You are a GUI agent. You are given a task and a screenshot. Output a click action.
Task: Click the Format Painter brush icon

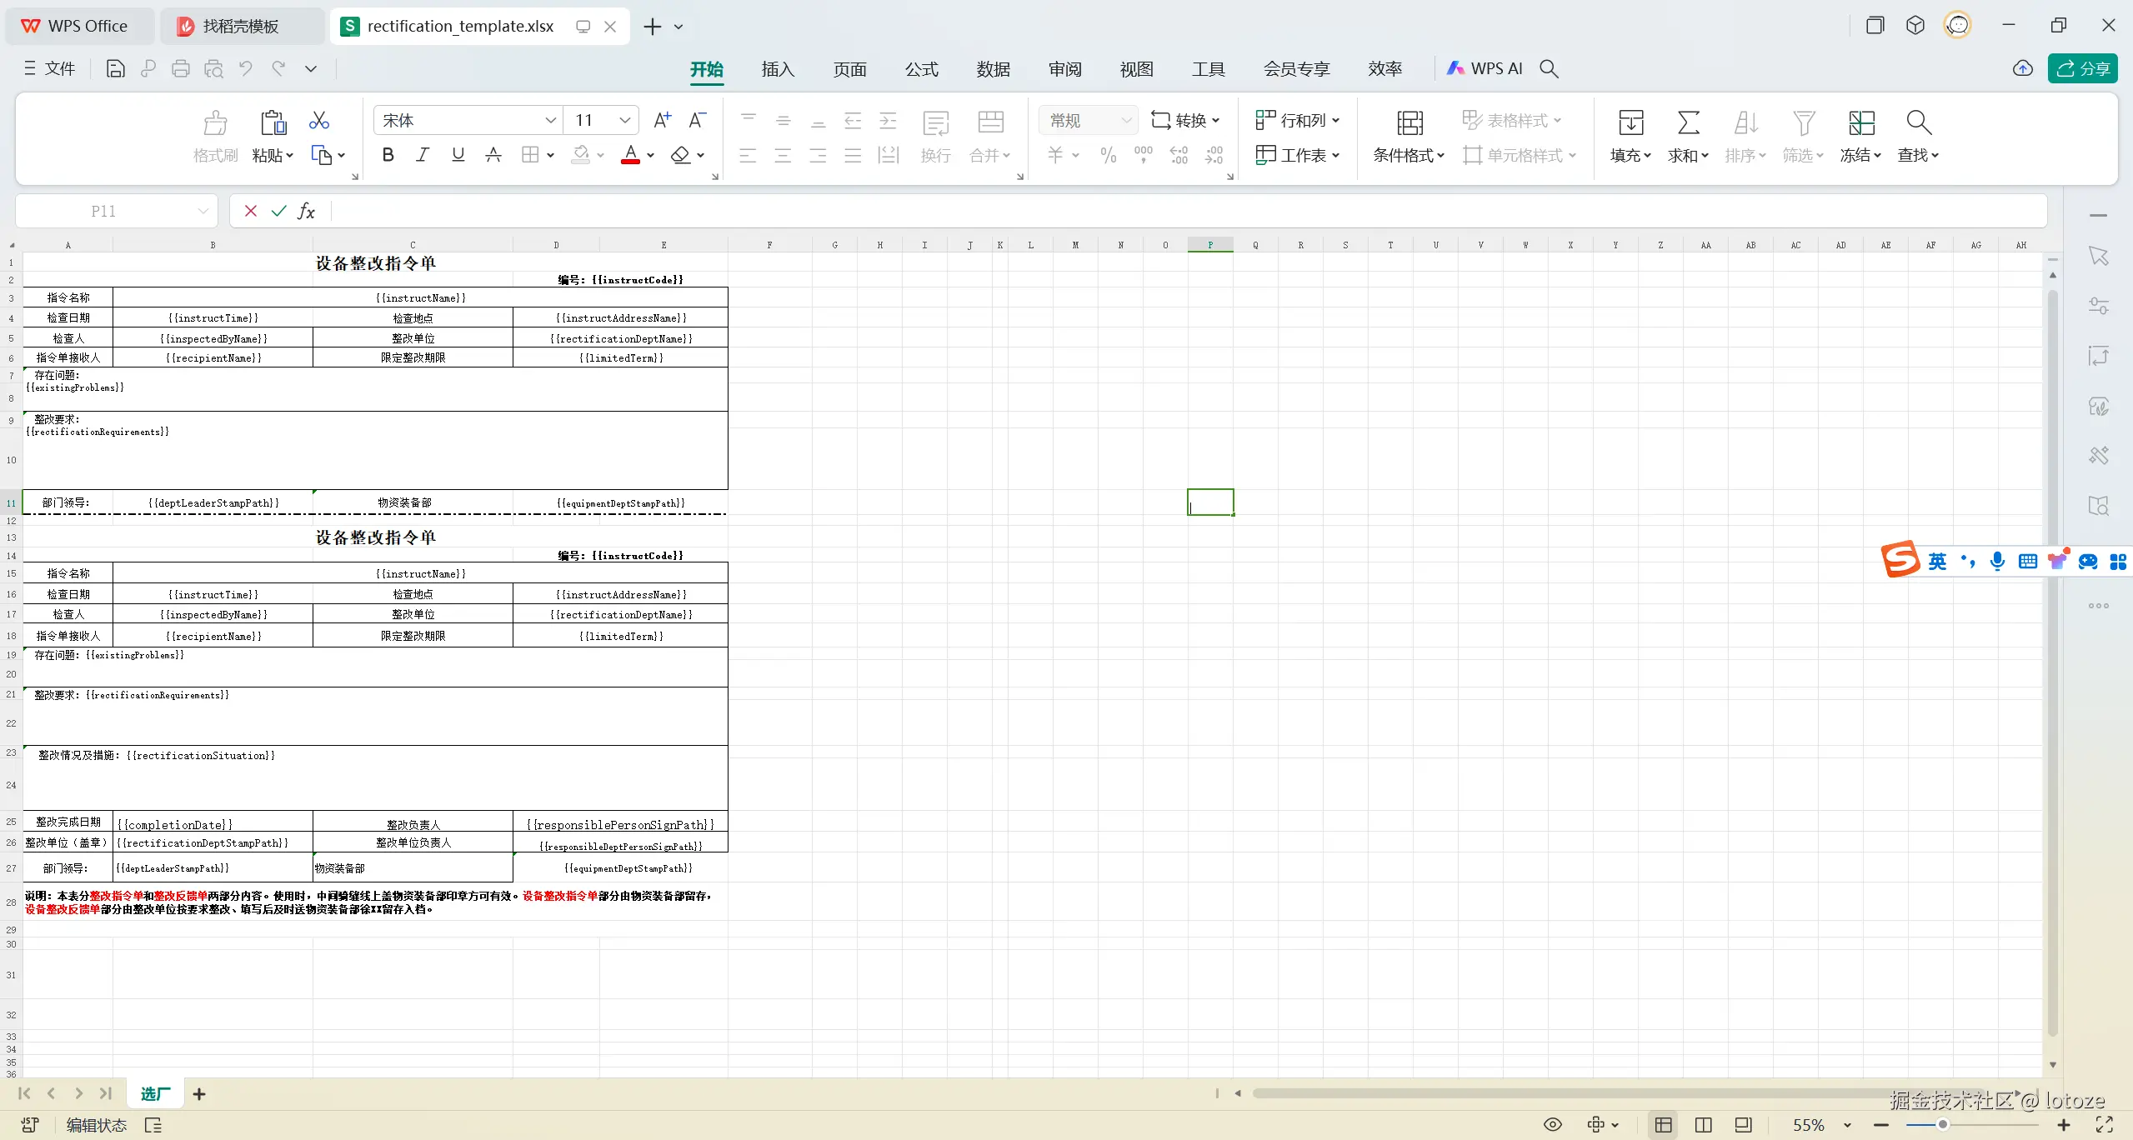point(215,123)
